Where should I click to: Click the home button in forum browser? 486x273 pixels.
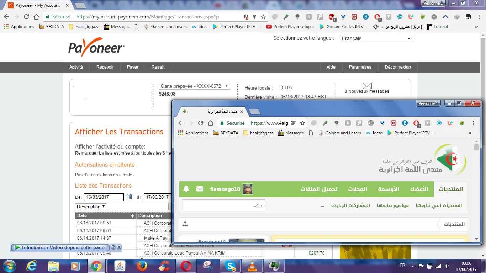coord(211,123)
